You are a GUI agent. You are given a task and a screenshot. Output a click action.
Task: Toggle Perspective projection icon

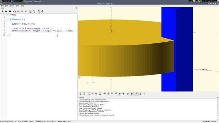pyautogui.click(x=128, y=94)
